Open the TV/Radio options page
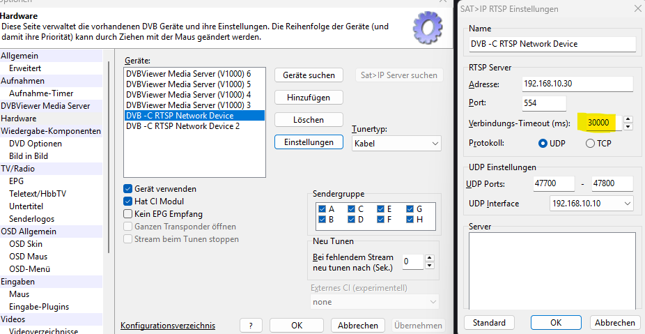This screenshot has height=334, width=645. pos(51,169)
